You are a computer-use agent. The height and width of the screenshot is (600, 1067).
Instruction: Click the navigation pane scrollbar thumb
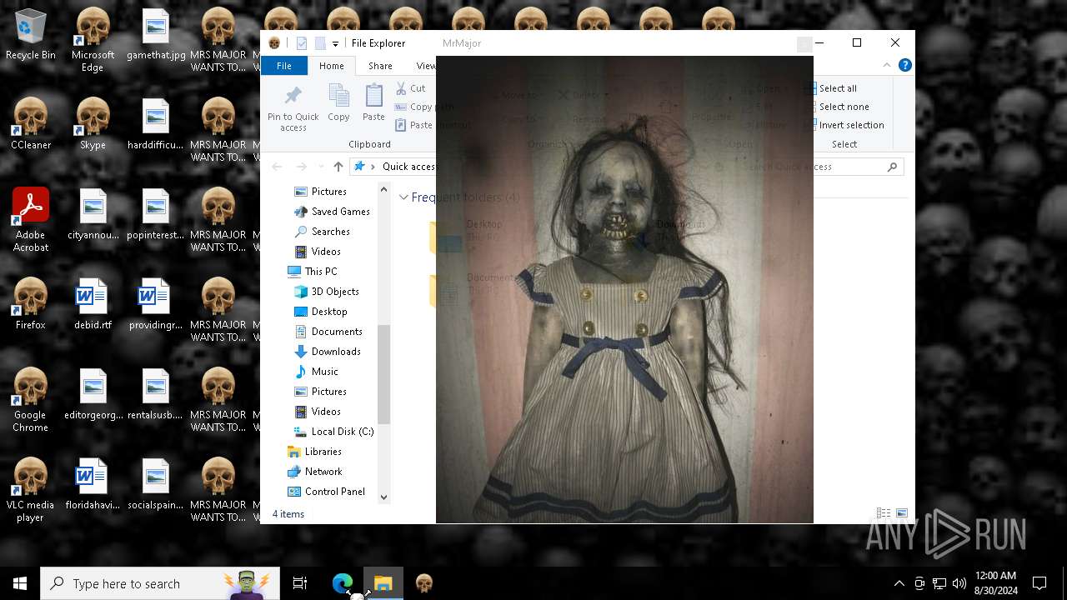383,374
